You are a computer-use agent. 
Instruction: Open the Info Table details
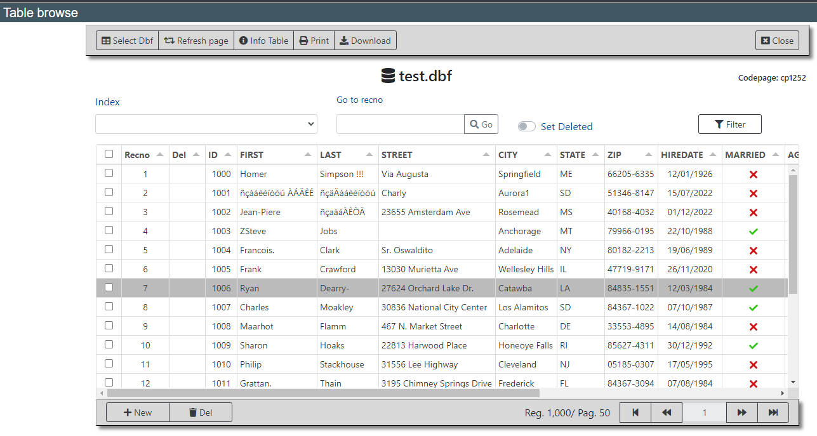pos(263,41)
